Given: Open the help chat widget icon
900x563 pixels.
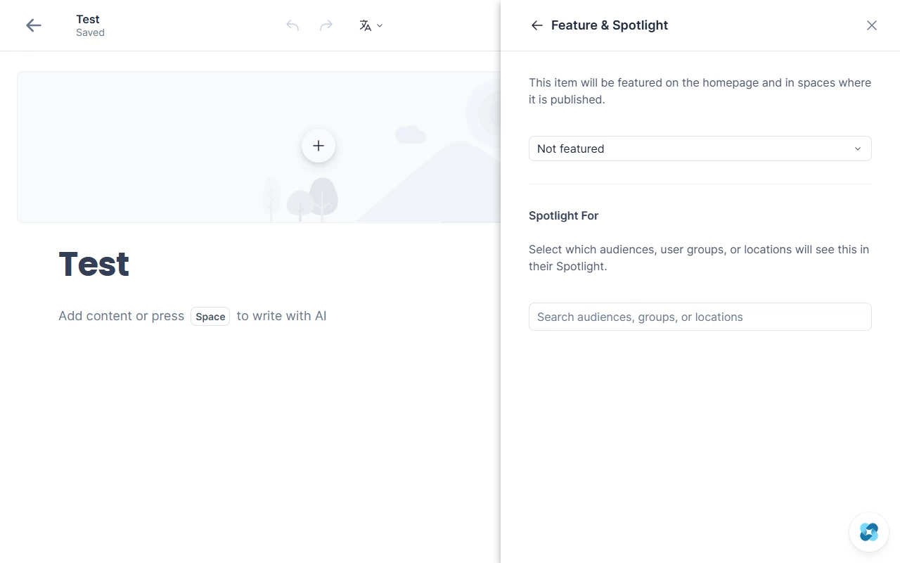Looking at the screenshot, I should click(x=869, y=532).
